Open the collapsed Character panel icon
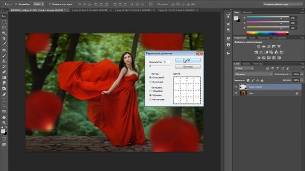 pyautogui.click(x=228, y=24)
